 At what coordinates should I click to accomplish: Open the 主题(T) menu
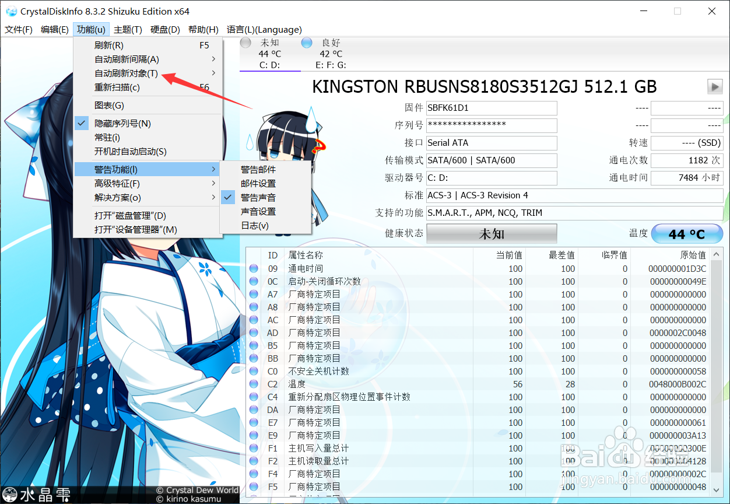tap(128, 30)
